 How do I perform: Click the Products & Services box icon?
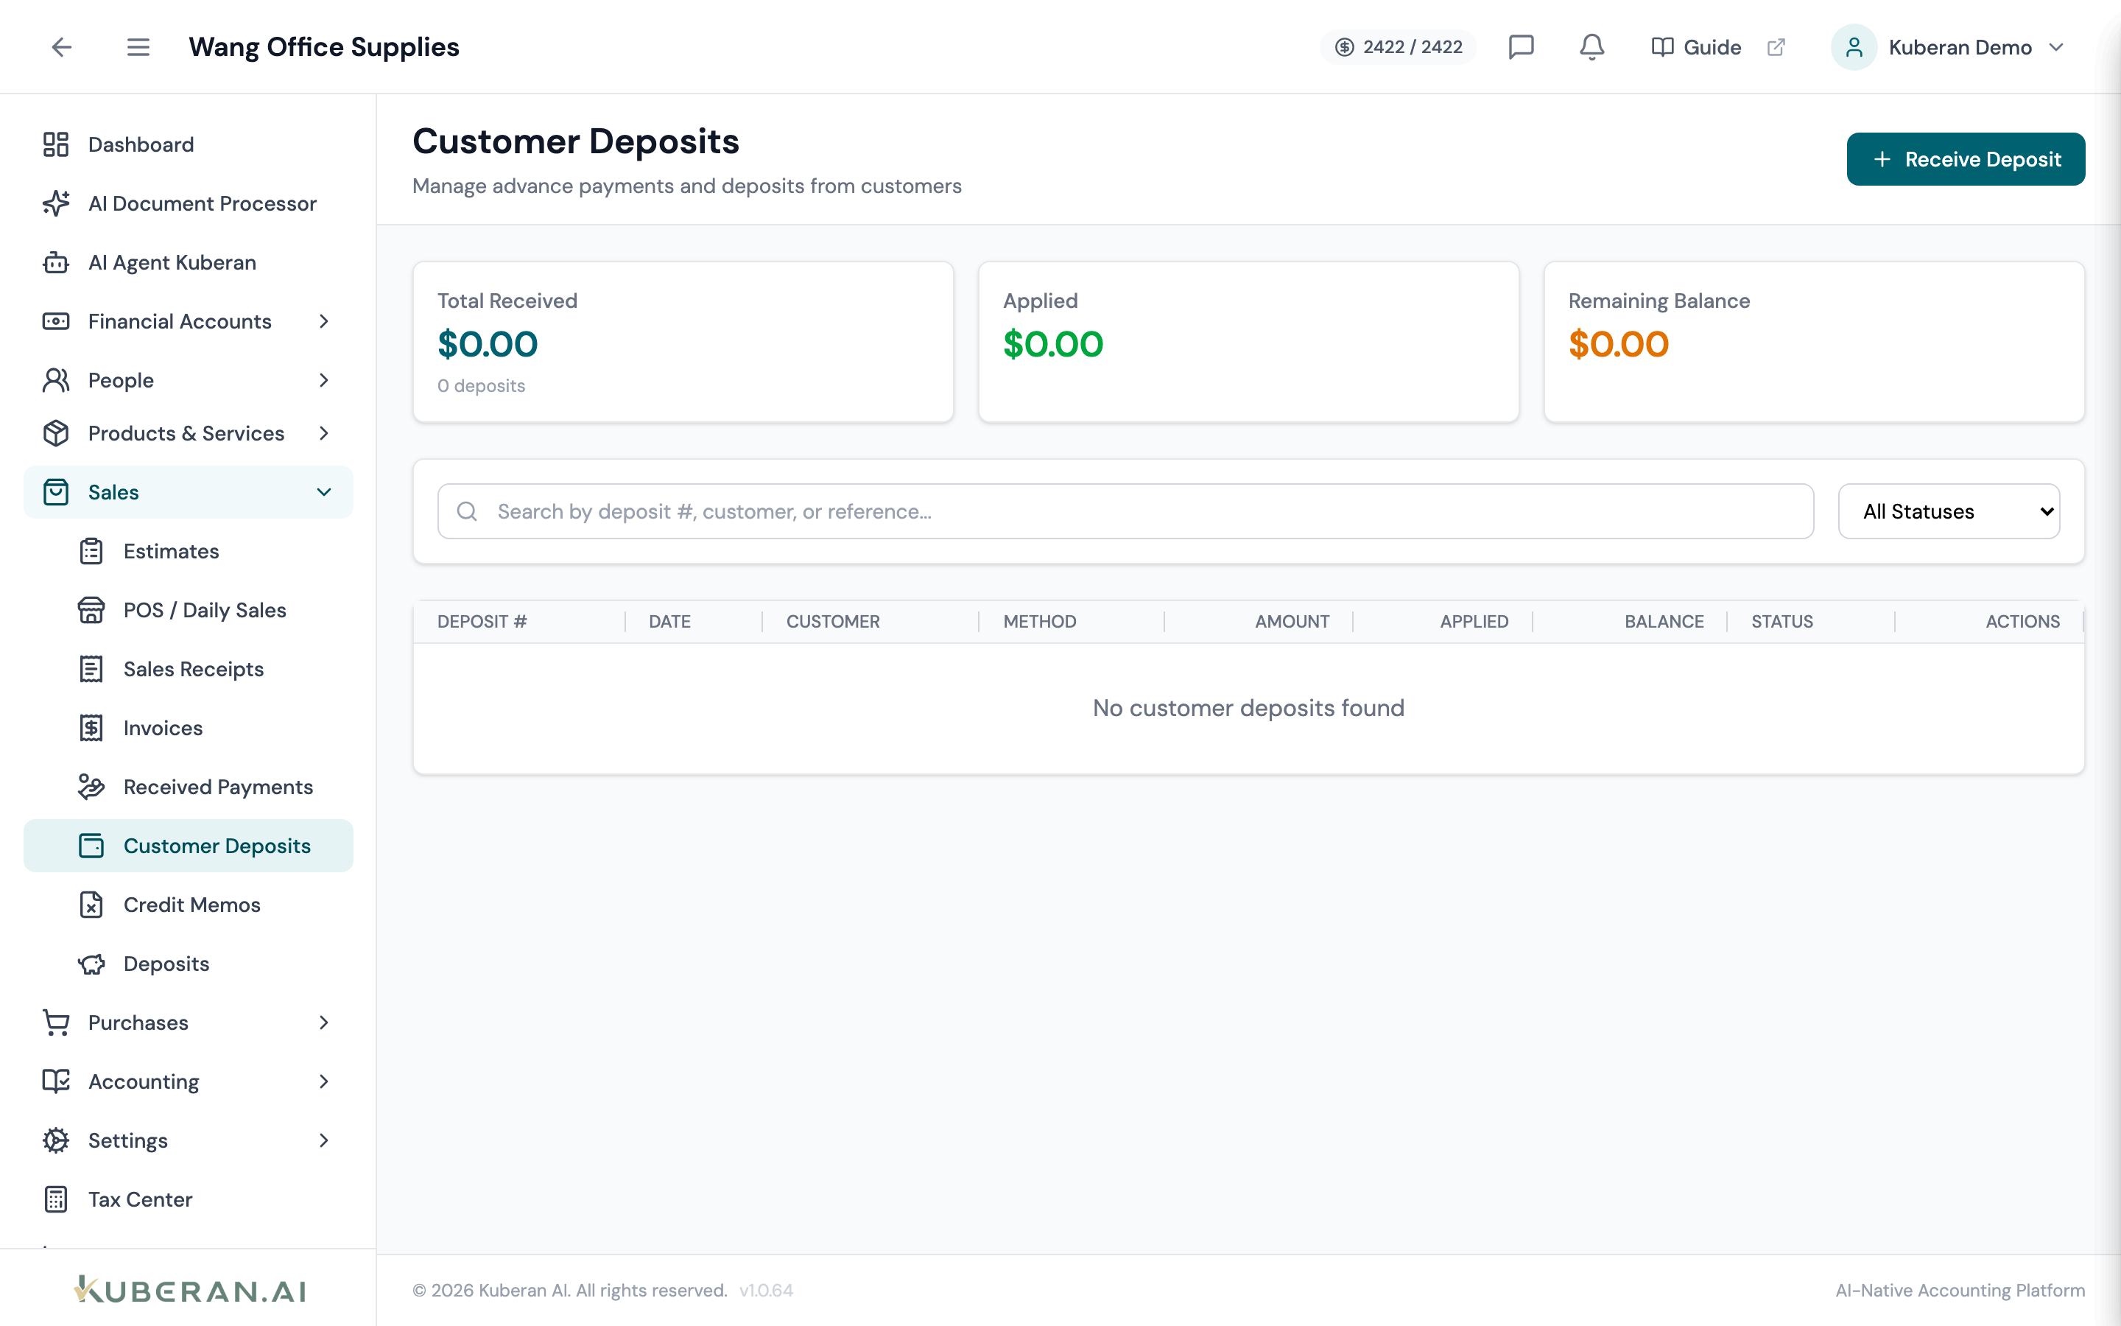(x=56, y=433)
